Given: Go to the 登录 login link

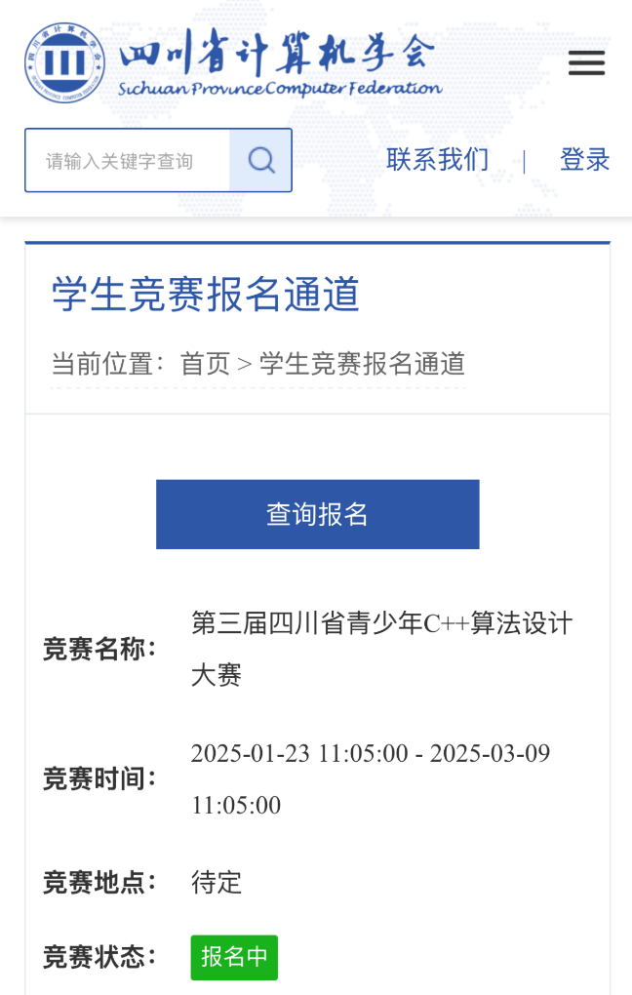Looking at the screenshot, I should point(584,159).
